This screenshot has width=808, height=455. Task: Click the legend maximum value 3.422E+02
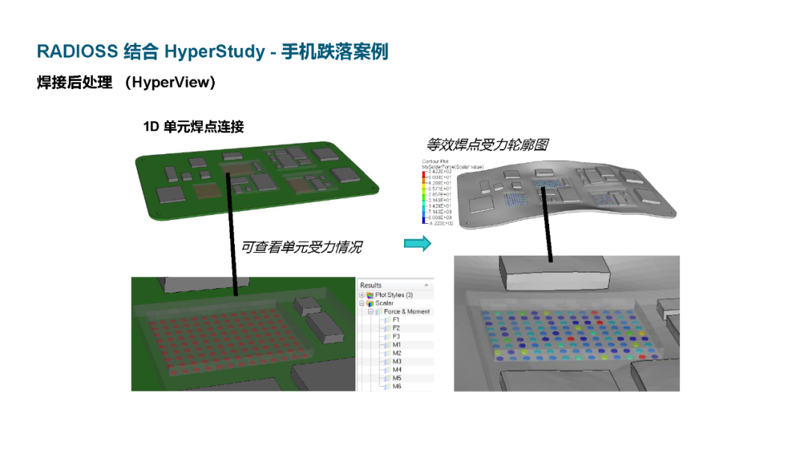point(440,171)
